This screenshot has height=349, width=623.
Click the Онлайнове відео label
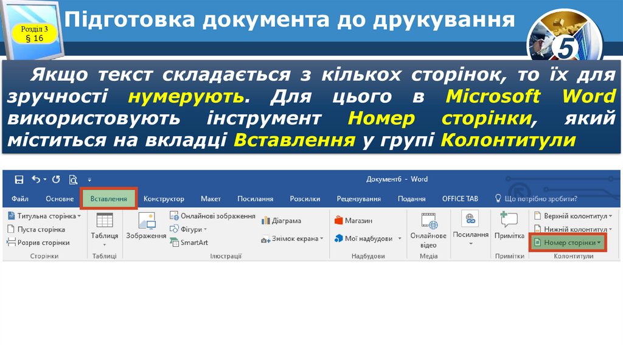428,240
